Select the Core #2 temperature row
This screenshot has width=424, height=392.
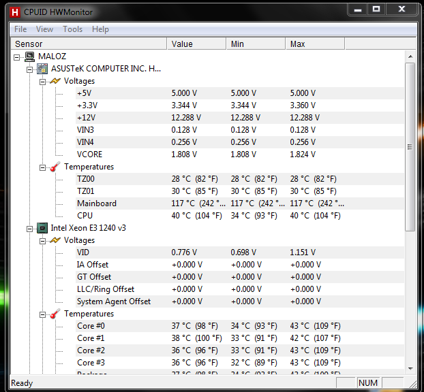[x=240, y=350]
